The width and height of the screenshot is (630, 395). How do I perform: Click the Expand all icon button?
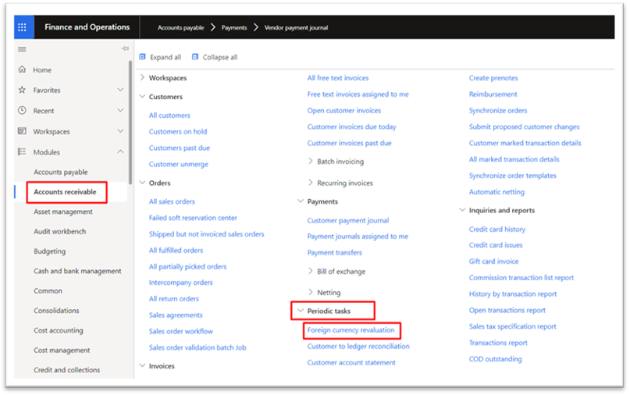click(142, 57)
